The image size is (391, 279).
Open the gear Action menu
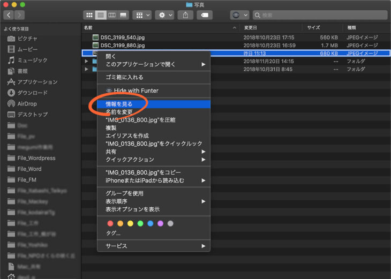pyautogui.click(x=164, y=15)
